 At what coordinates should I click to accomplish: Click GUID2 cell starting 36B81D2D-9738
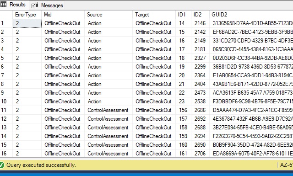[251, 67]
